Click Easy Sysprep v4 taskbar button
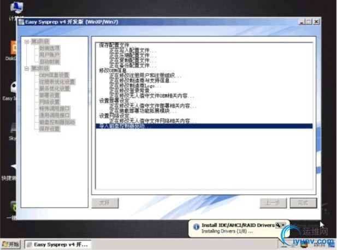 [57, 245]
